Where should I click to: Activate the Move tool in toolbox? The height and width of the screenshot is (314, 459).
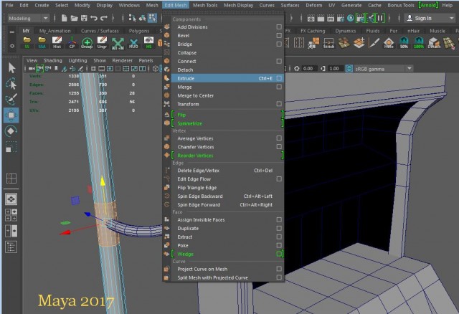tap(11, 115)
